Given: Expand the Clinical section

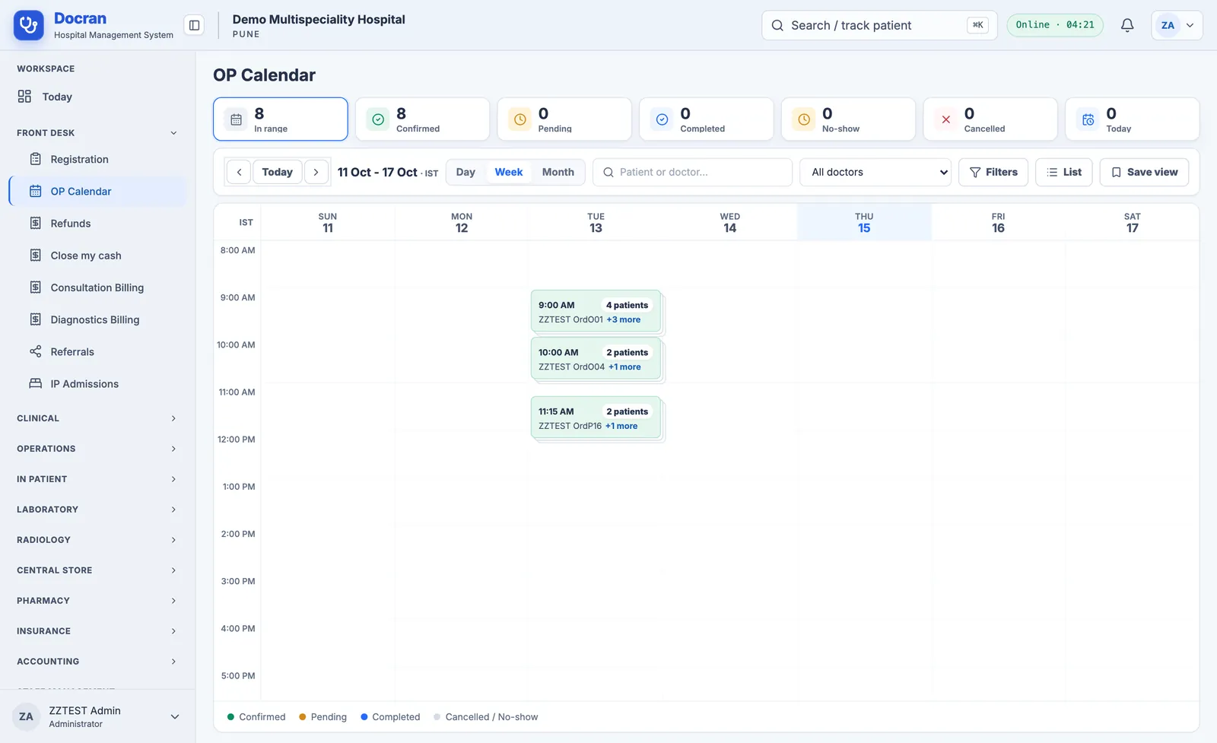Looking at the screenshot, I should 97,418.
